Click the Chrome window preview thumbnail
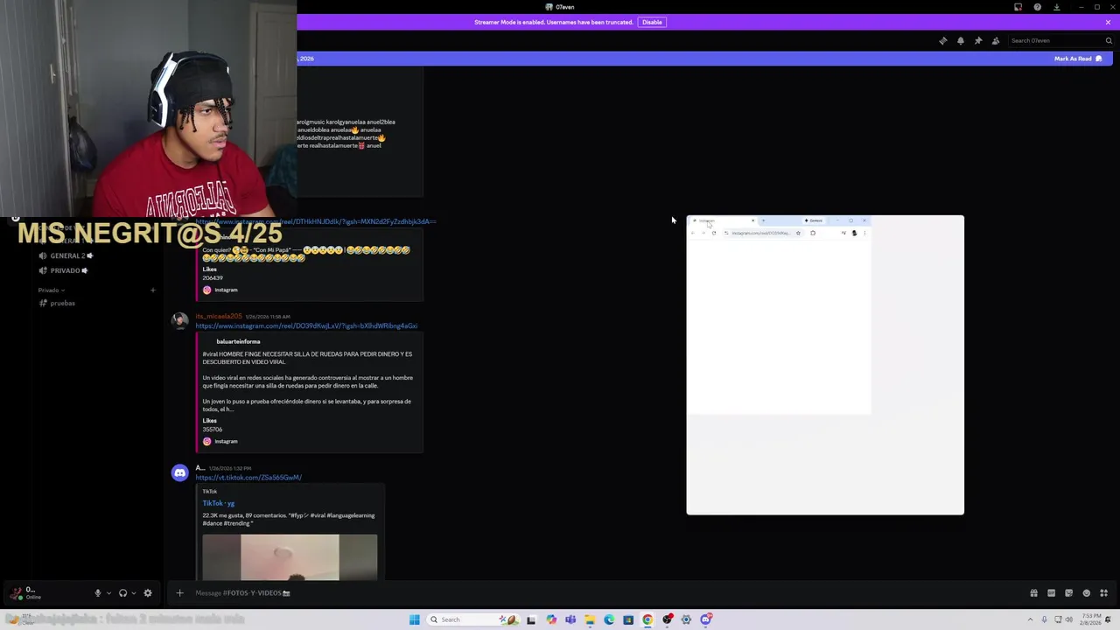Image resolution: width=1120 pixels, height=630 pixels. [825, 365]
